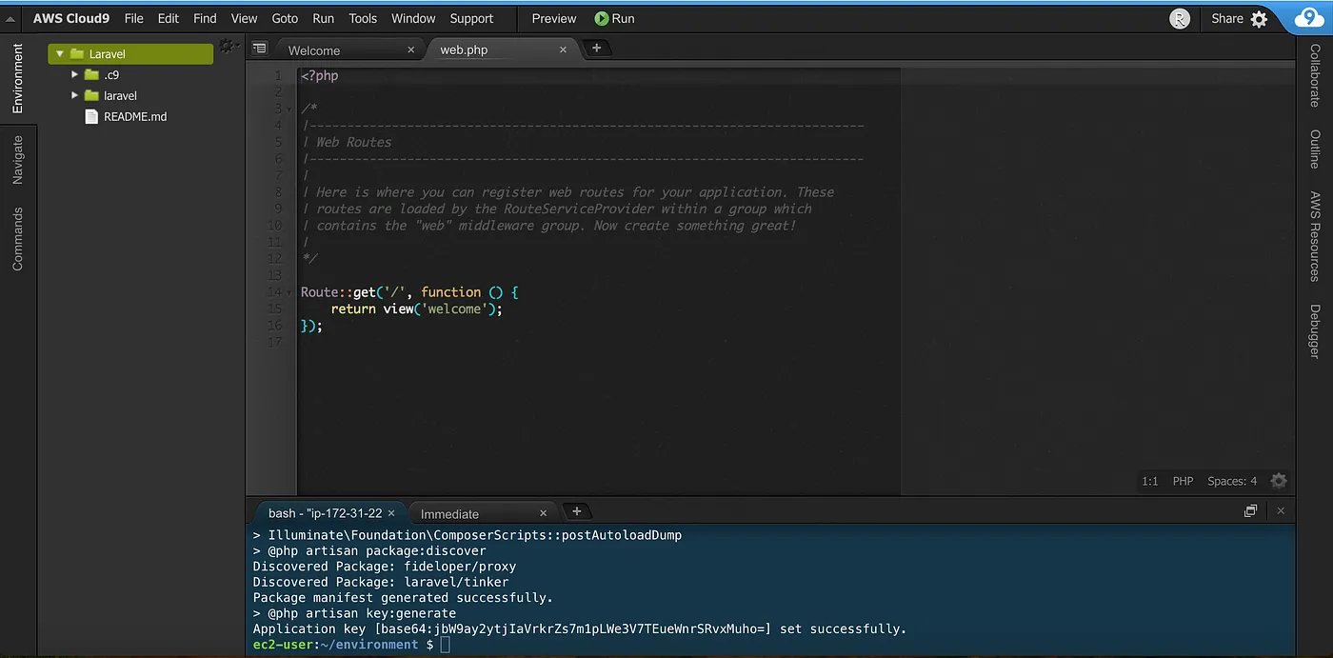Select the laravel folder in tree
The height and width of the screenshot is (658, 1333).
pyautogui.click(x=120, y=95)
